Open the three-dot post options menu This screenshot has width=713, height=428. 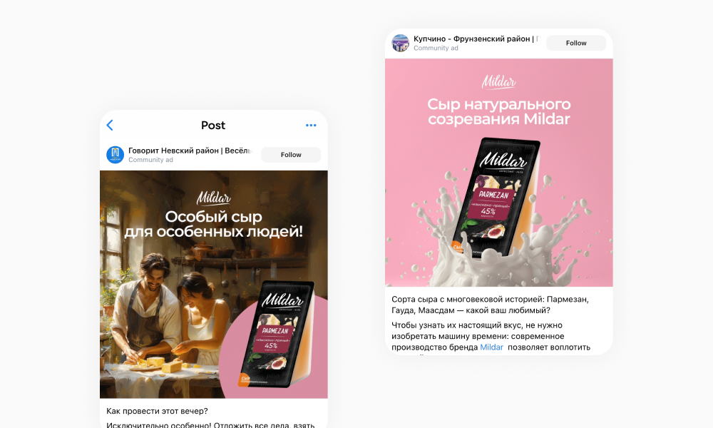pos(311,126)
